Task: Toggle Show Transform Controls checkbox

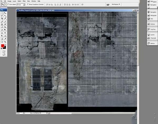Action: click(x=28, y=4)
